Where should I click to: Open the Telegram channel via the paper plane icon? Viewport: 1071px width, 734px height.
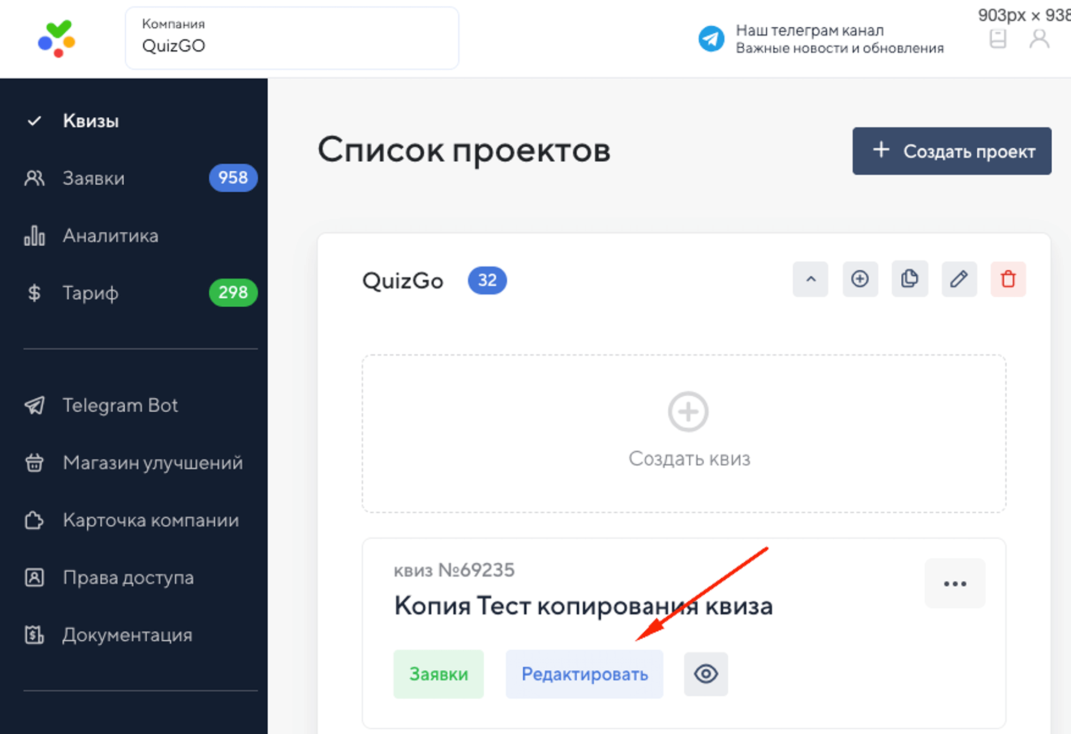pos(712,38)
